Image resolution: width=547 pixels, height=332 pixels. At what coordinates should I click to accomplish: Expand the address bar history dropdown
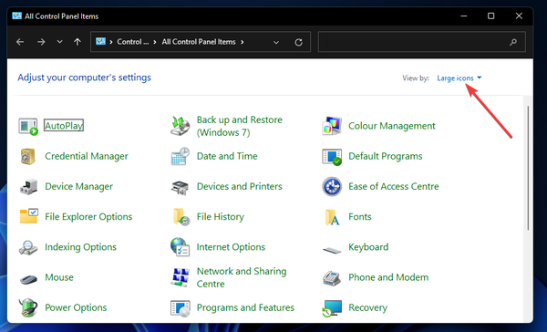click(x=276, y=42)
